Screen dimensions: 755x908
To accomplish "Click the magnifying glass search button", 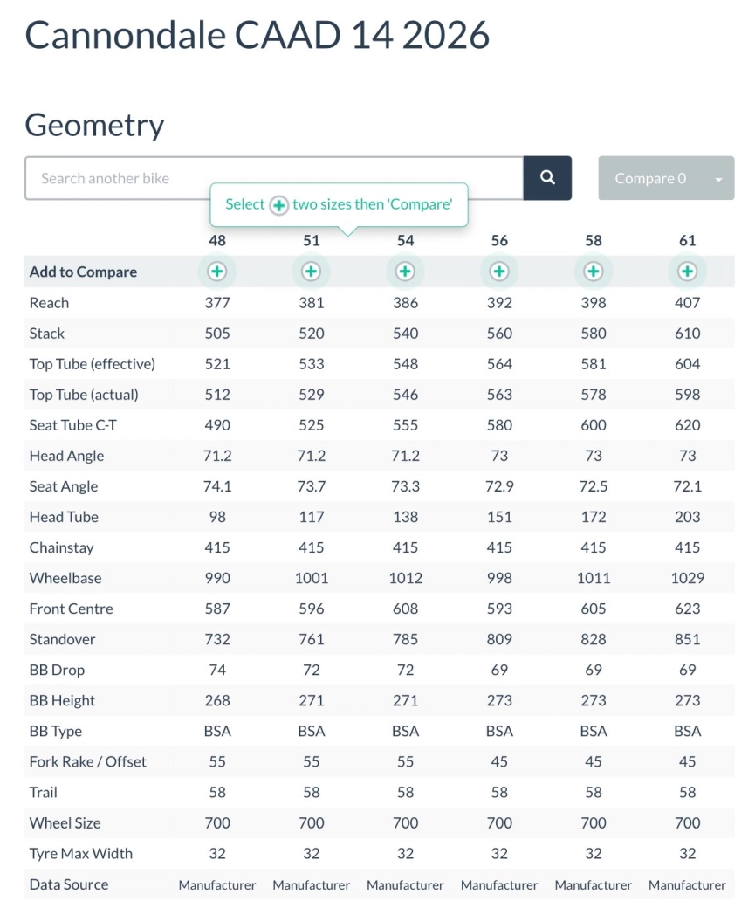I will 547,178.
